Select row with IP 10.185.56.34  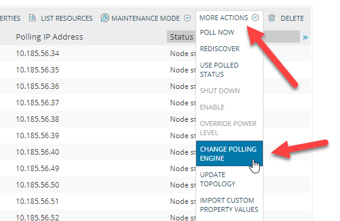coord(37,54)
